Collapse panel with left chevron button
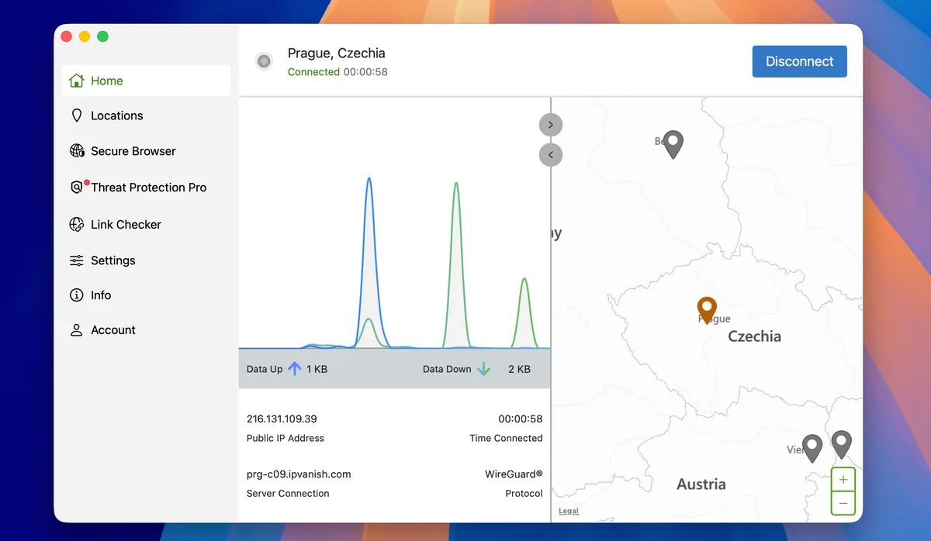 [551, 155]
